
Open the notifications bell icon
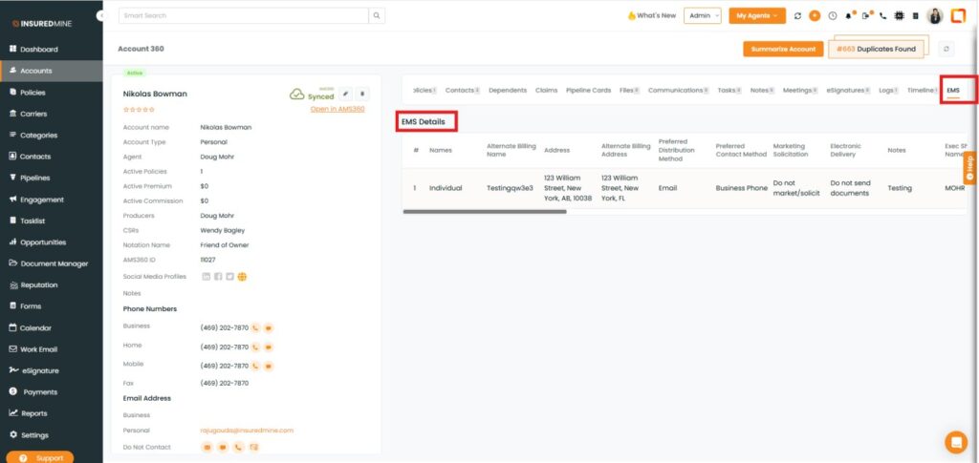848,16
